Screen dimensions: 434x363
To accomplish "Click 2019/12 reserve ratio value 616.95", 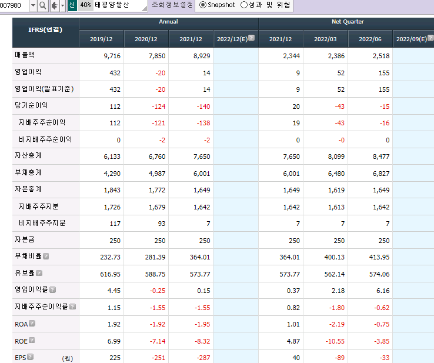I will tap(110, 274).
